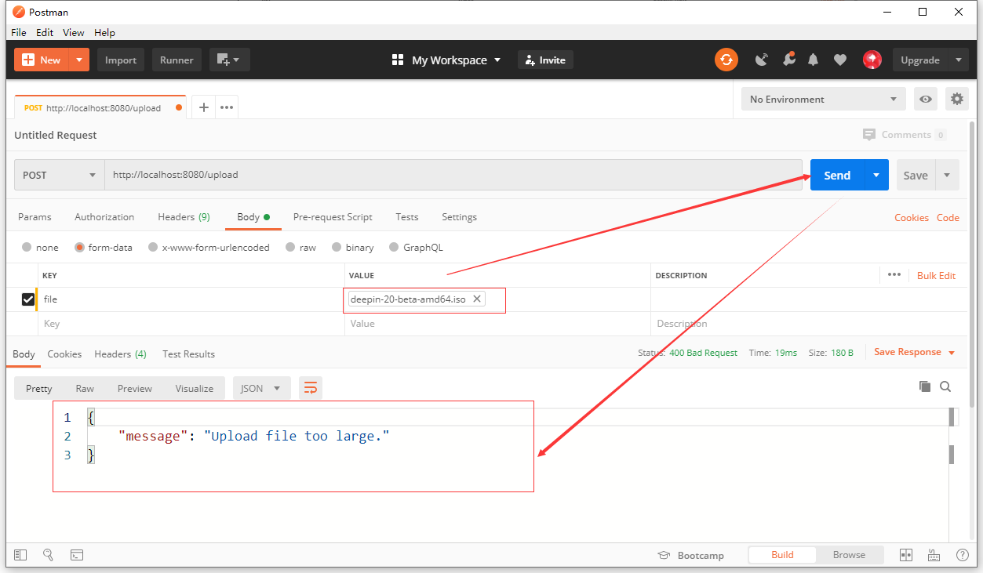This screenshot has width=983, height=573.
Task: Switch to Browse mode
Action: point(849,555)
